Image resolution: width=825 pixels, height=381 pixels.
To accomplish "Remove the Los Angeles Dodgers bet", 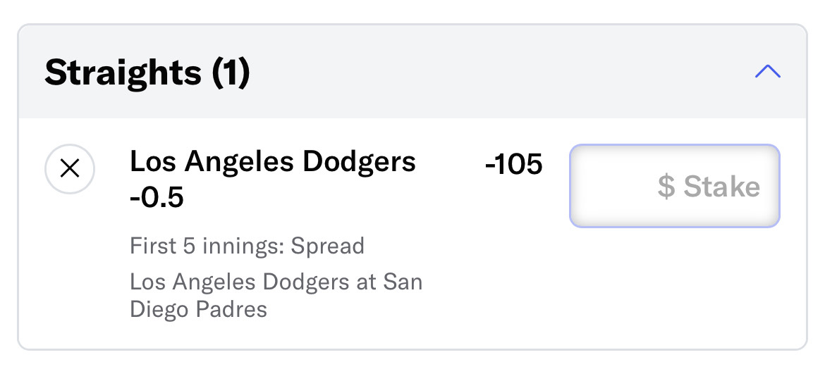I will pyautogui.click(x=70, y=169).
